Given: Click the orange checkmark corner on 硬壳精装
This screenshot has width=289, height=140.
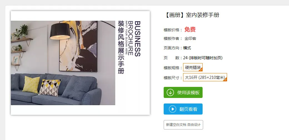Looking at the screenshot, I should (x=201, y=69).
